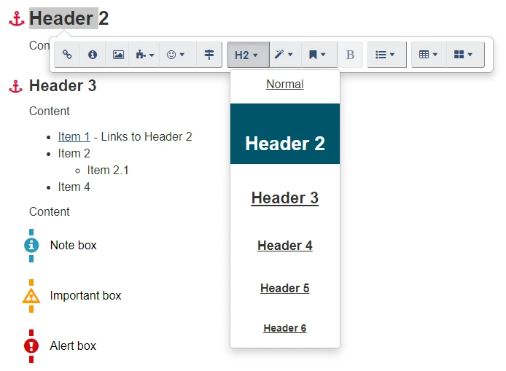Pick Header 6 from the heading menu
This screenshot has width=506, height=371.
[285, 328]
